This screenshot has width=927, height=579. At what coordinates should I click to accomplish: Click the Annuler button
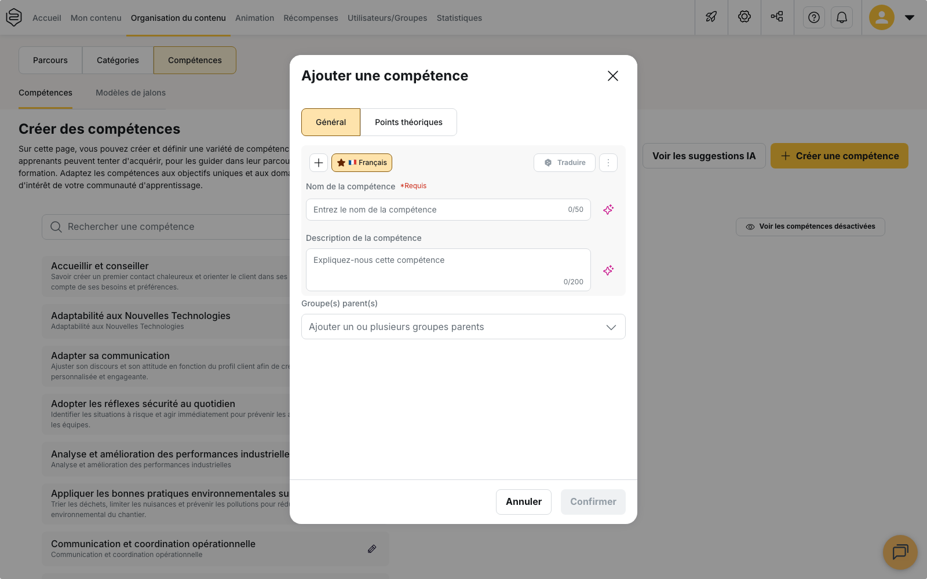pos(524,502)
